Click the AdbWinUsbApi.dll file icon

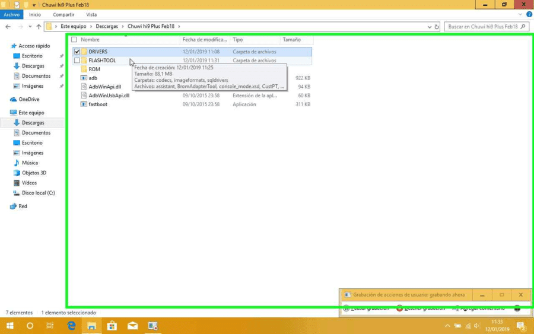(84, 96)
